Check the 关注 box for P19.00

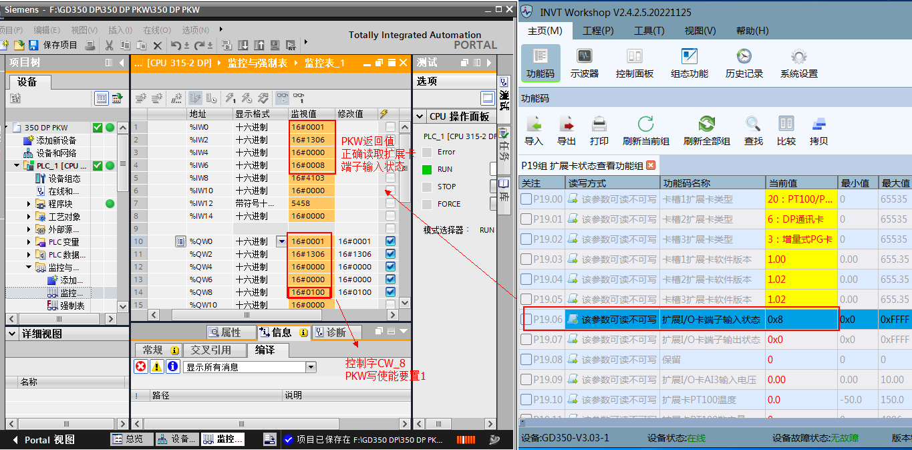click(x=526, y=199)
